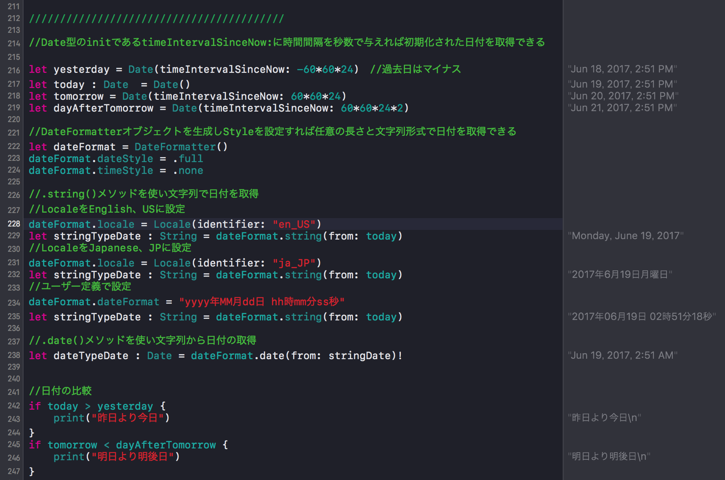Click 'dateFormat.dateStyle = .full' line
Image resolution: width=725 pixels, height=480 pixels.
tap(116, 159)
